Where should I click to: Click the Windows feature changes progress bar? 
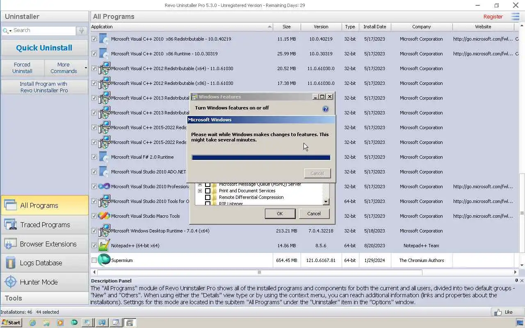click(x=261, y=157)
